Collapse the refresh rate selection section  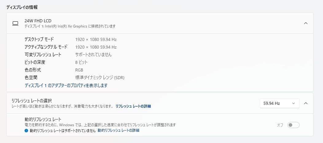coord(305,103)
